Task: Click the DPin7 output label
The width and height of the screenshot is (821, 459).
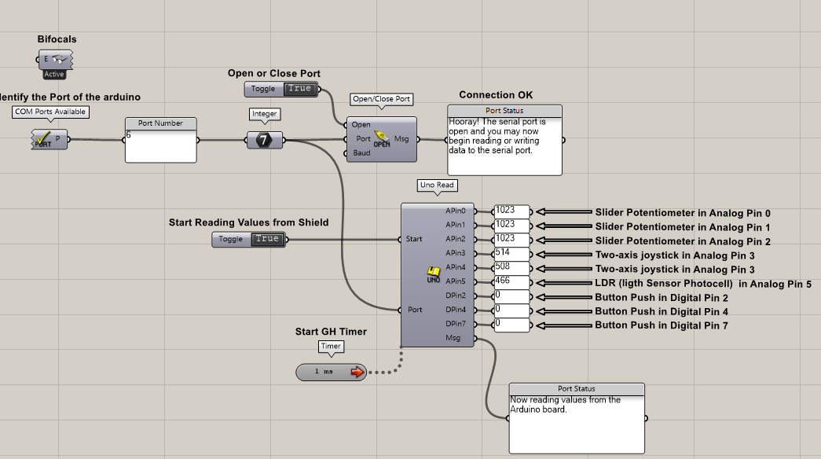Action: [456, 324]
